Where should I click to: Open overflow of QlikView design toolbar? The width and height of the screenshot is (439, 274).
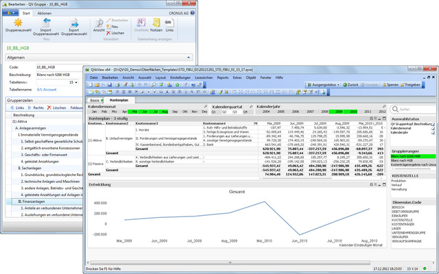(329, 92)
